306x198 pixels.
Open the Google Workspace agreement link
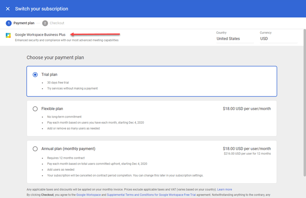coord(90,195)
